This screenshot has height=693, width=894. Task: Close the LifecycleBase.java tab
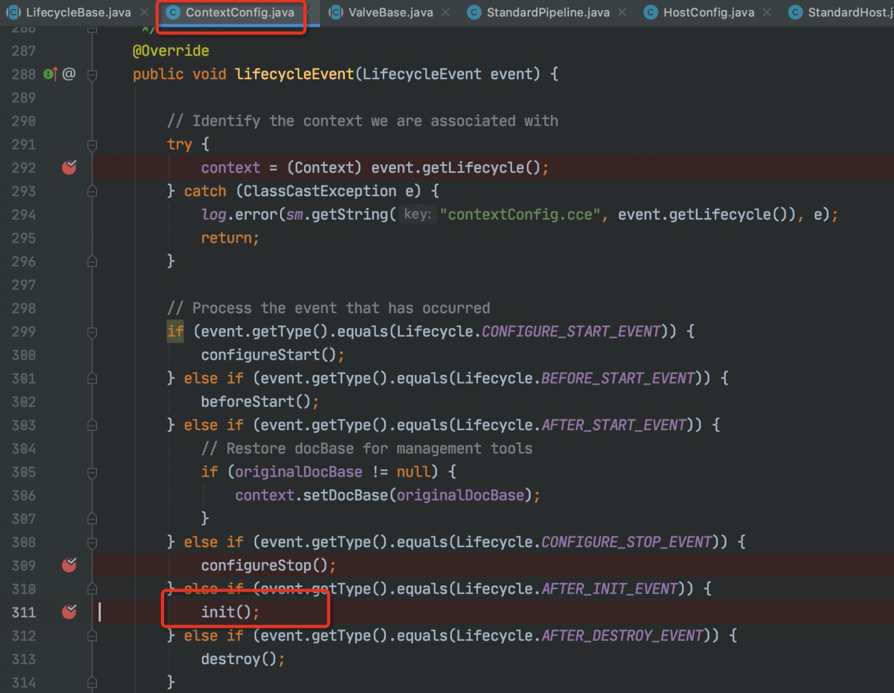(144, 12)
